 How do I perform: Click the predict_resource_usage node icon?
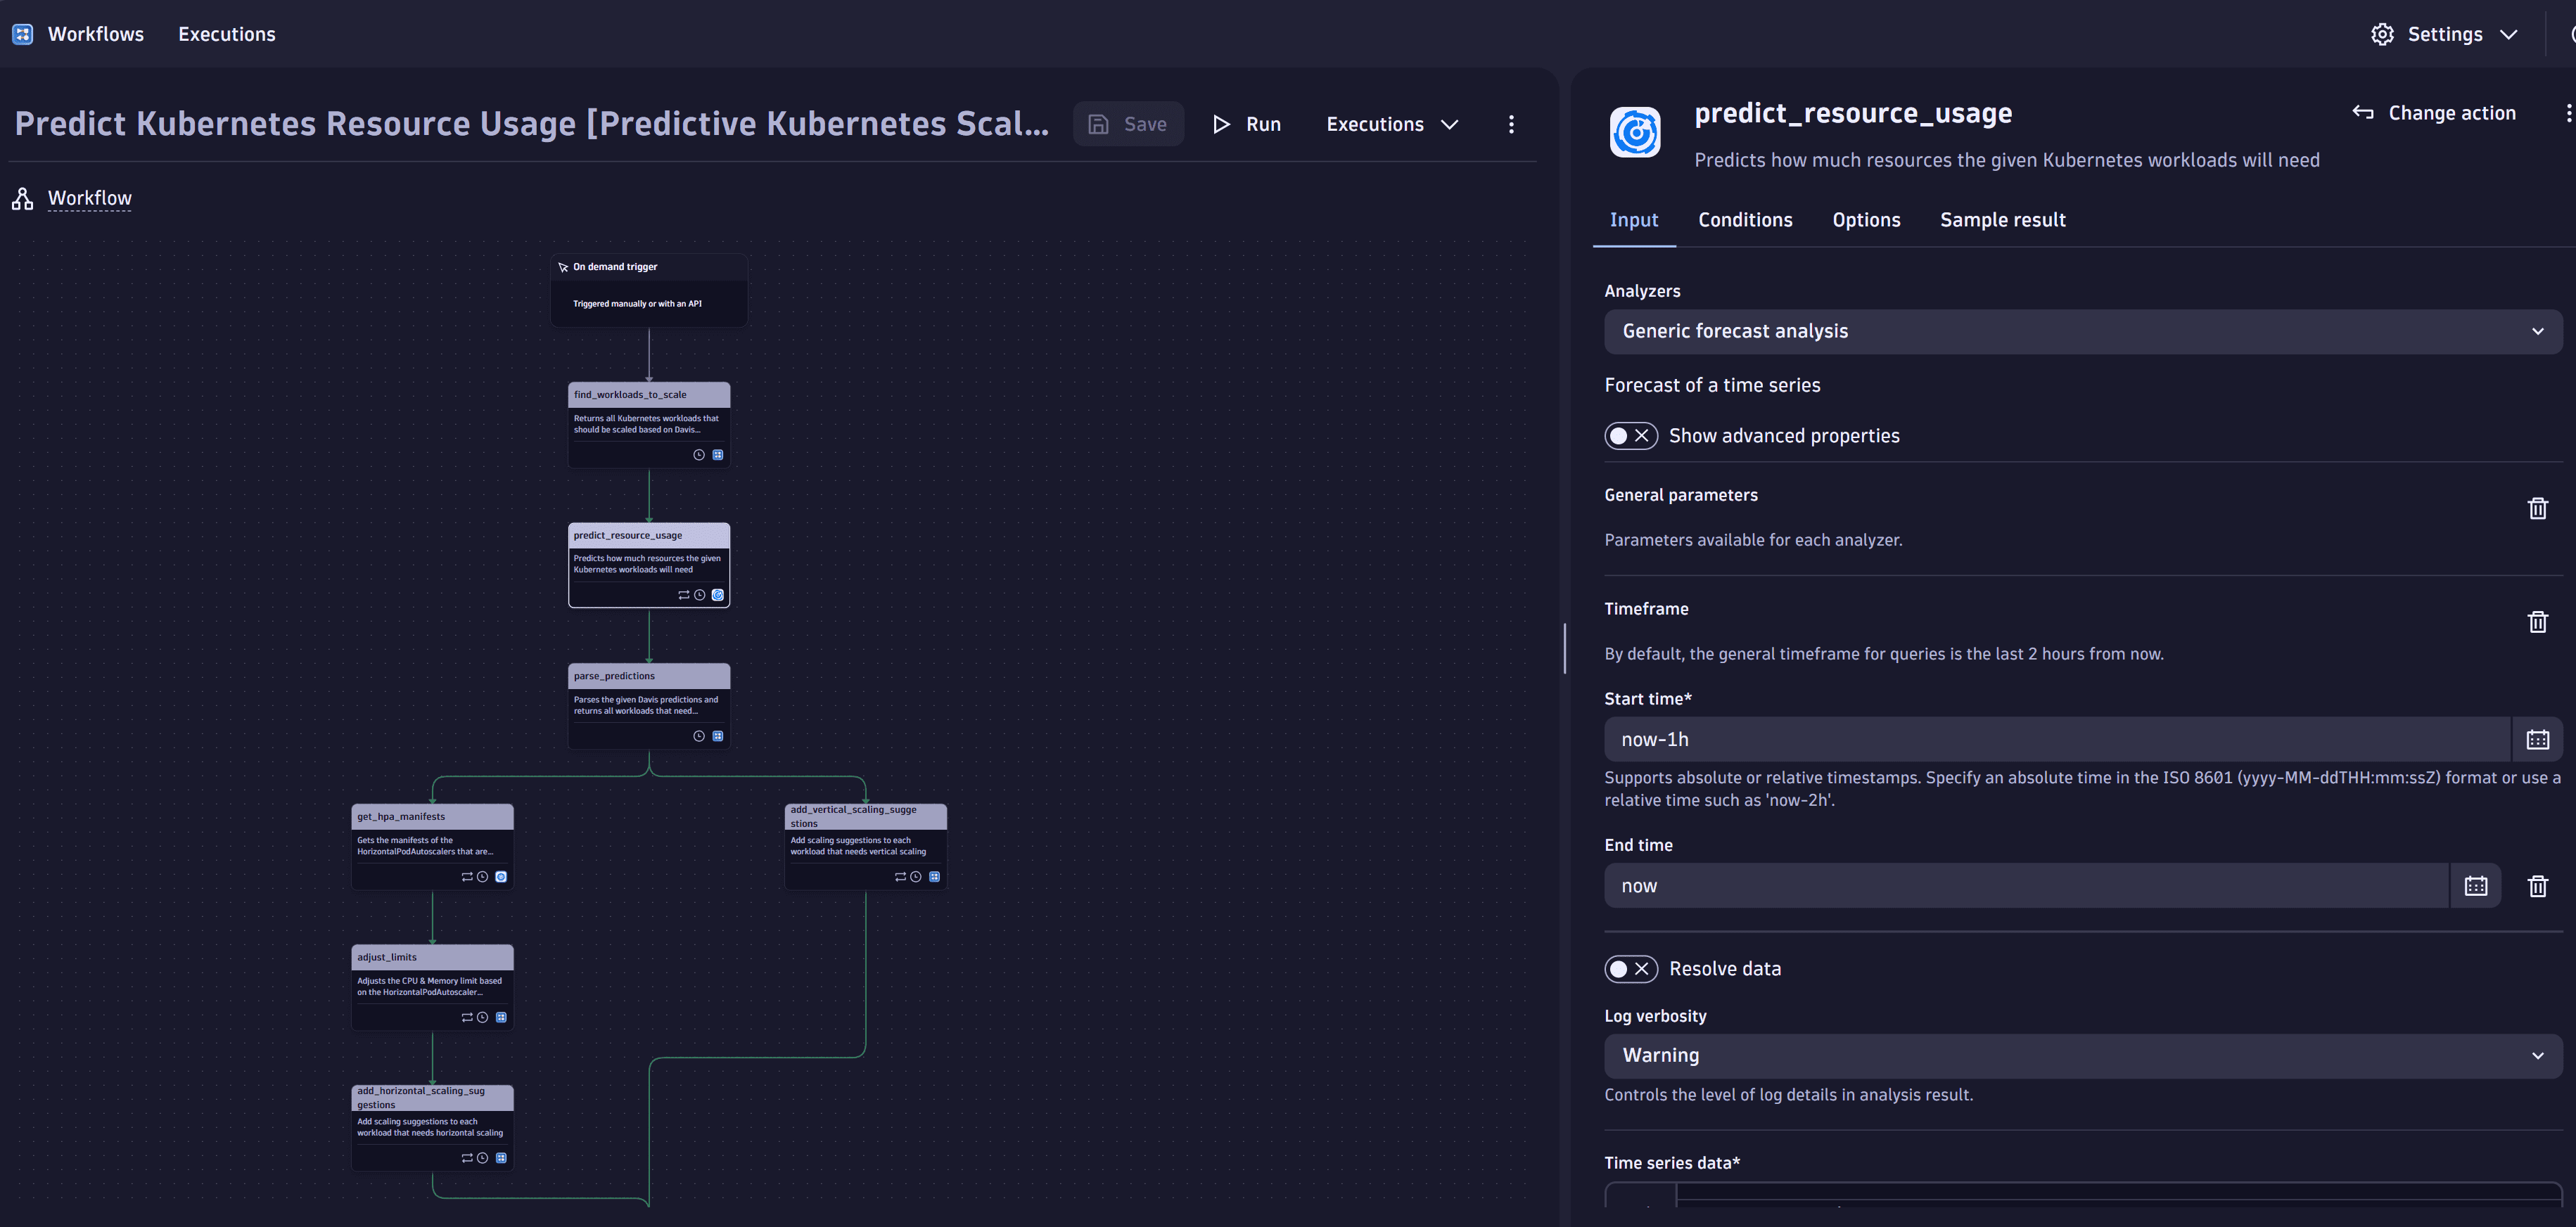716,595
